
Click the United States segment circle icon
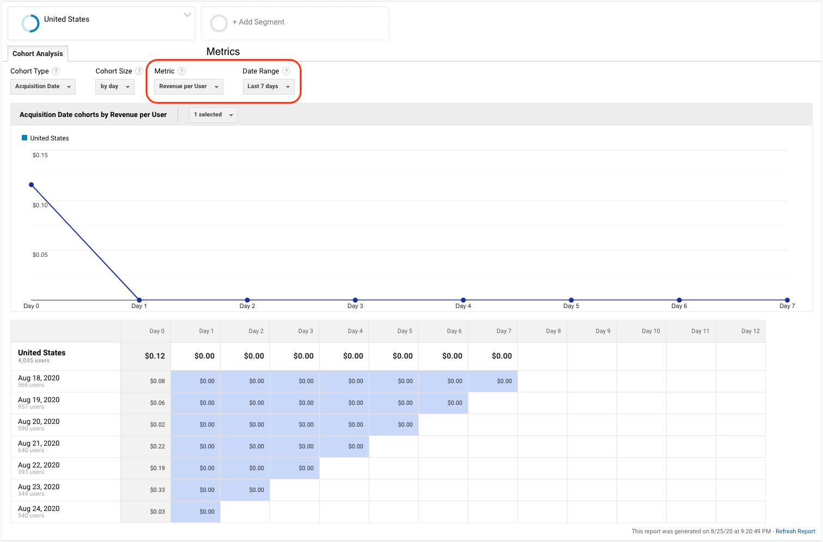(x=30, y=23)
